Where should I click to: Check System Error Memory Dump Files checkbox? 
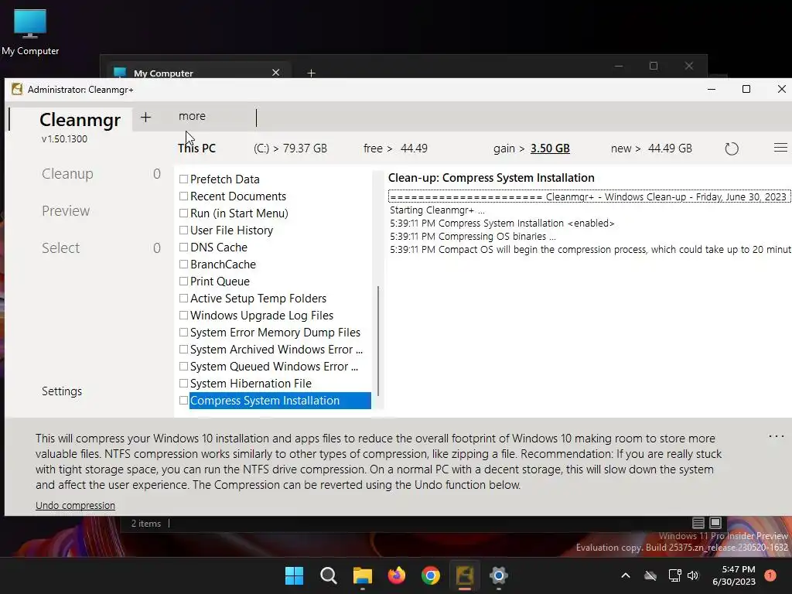coord(184,333)
